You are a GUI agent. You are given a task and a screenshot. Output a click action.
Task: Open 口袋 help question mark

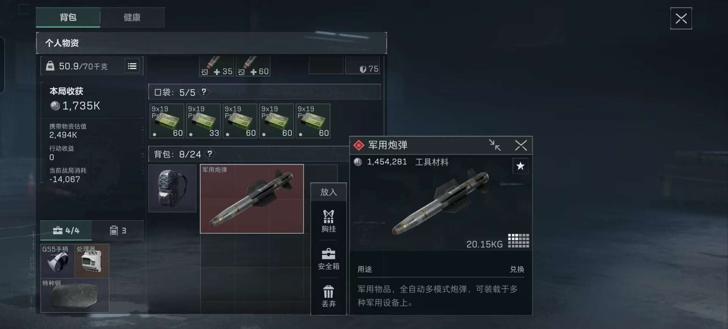pos(204,92)
